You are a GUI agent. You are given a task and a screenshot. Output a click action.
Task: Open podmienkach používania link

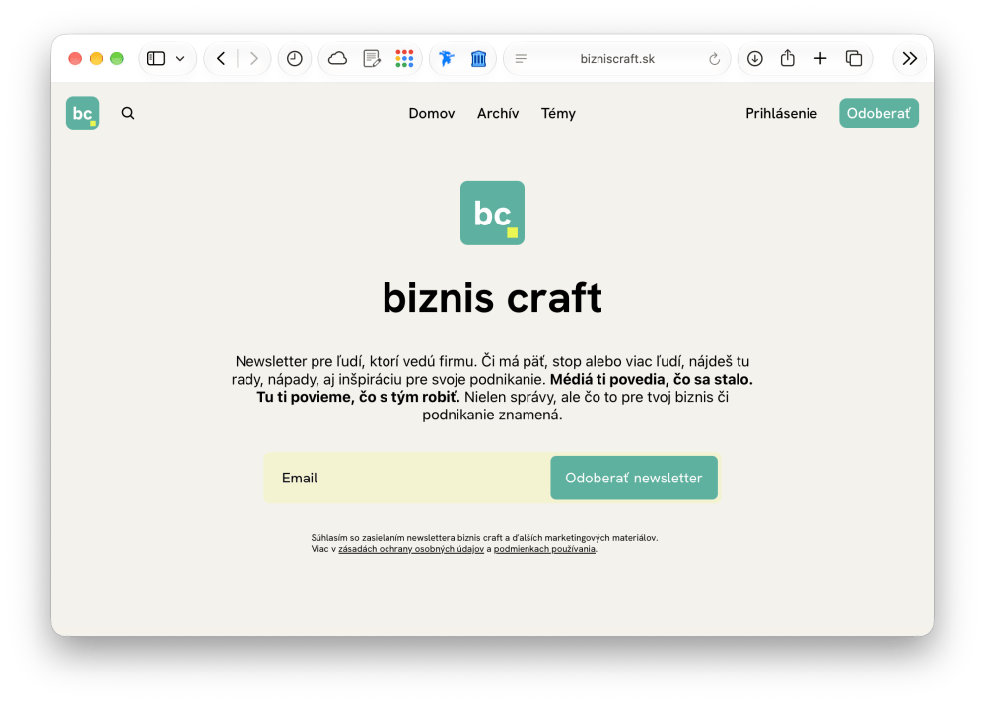[x=544, y=549]
